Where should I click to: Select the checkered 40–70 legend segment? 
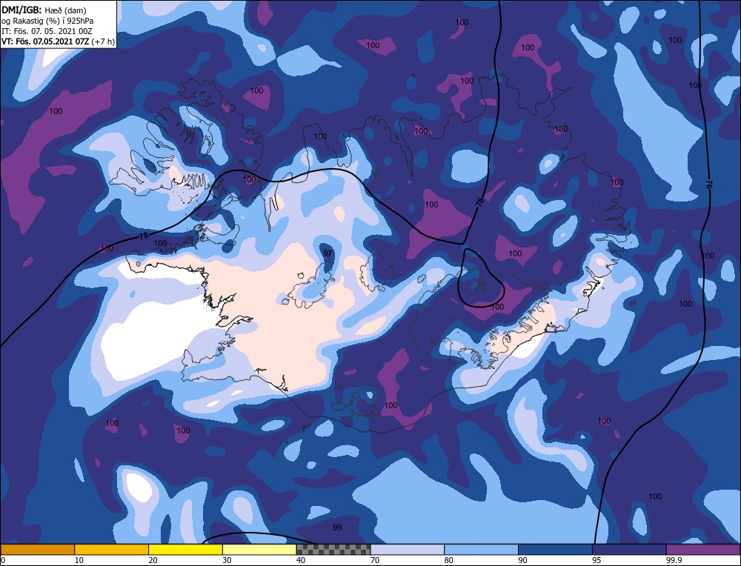coord(333,549)
